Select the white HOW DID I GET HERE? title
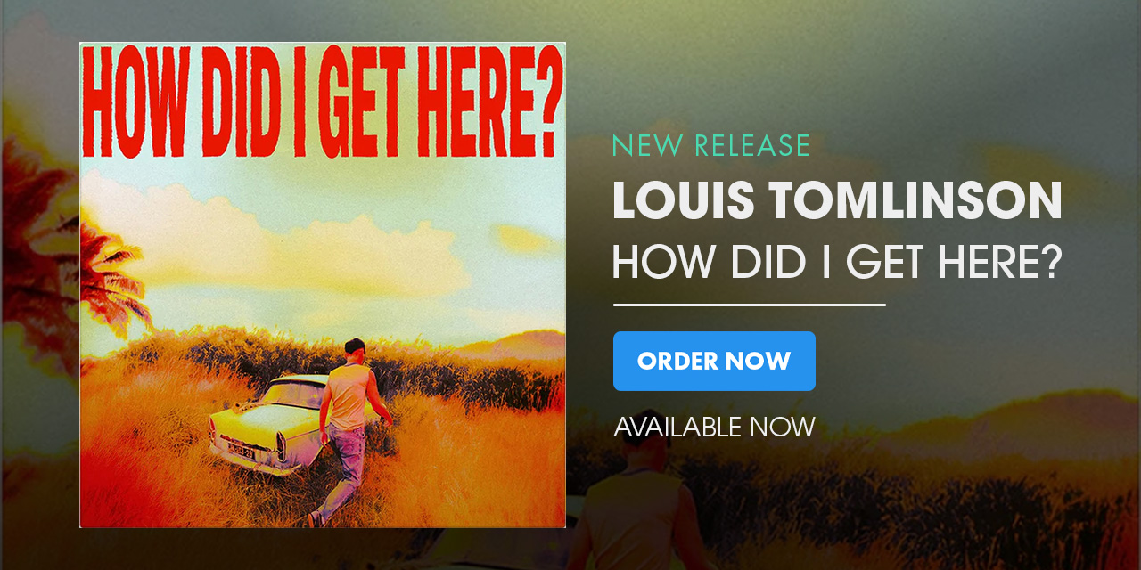The image size is (1141, 570). point(836,262)
